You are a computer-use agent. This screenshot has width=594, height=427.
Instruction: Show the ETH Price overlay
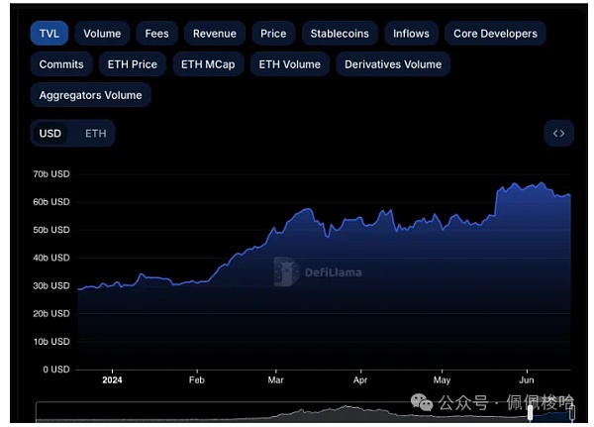tap(133, 64)
